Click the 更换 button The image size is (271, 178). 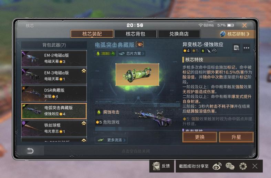click(x=200, y=137)
